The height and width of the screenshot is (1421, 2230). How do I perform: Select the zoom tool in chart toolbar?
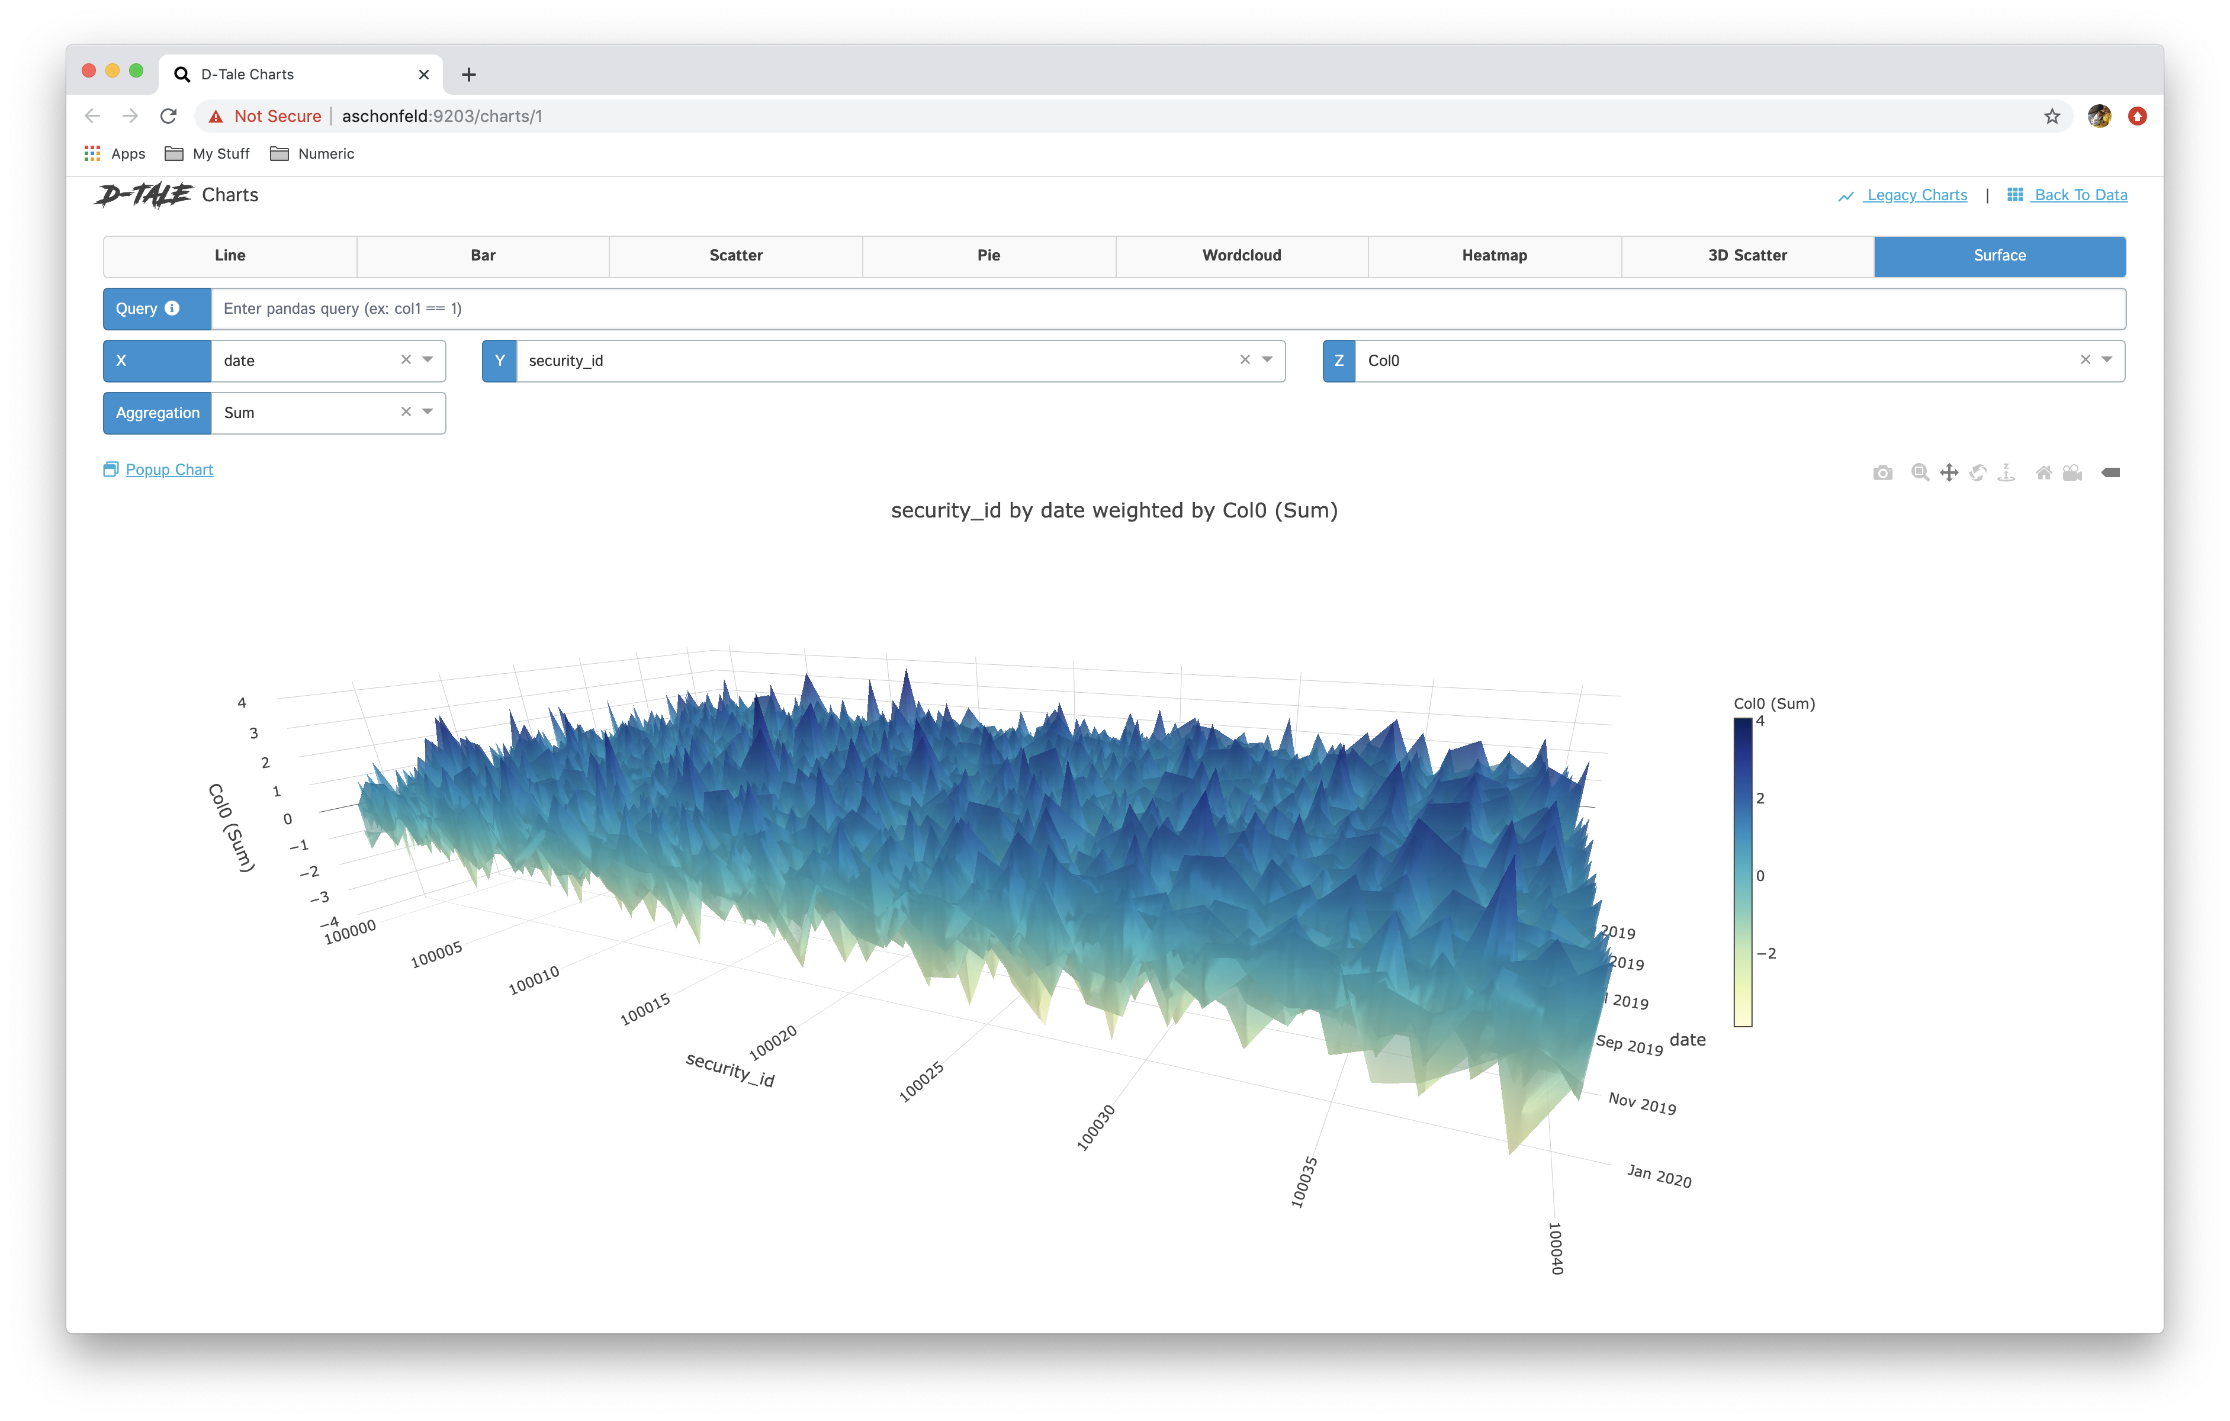tap(1920, 473)
